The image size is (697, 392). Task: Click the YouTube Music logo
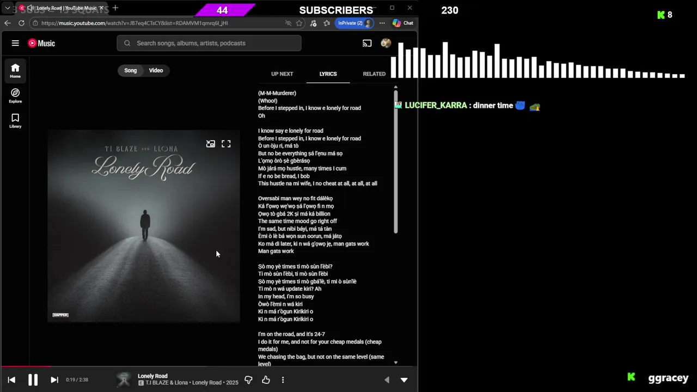(x=41, y=43)
